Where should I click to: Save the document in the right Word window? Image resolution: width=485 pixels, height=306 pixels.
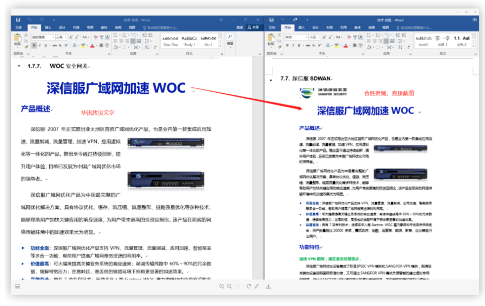point(271,20)
